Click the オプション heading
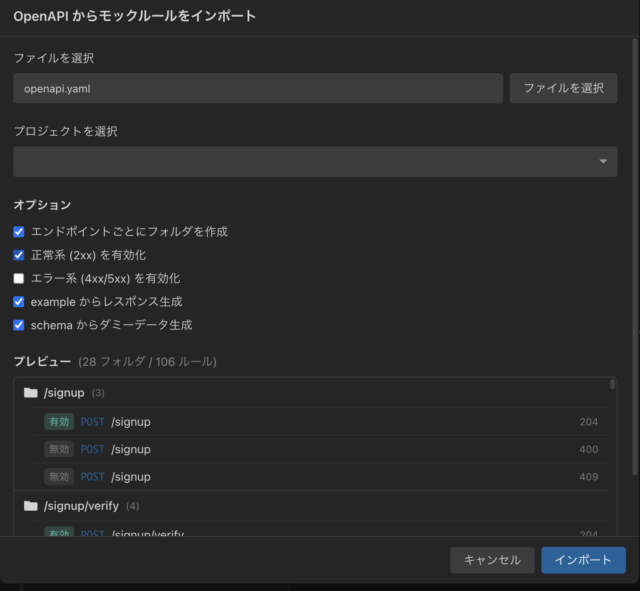 coord(42,205)
